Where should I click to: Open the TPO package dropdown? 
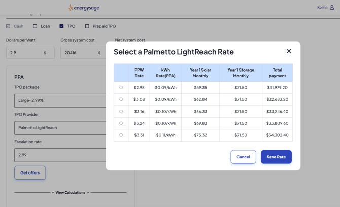pyautogui.click(x=60, y=100)
